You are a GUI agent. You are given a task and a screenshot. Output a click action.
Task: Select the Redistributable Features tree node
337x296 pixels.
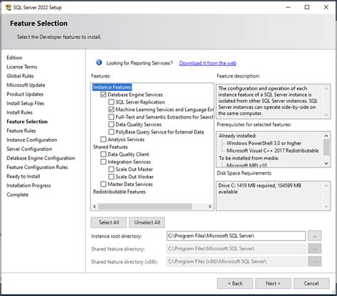click(x=119, y=192)
